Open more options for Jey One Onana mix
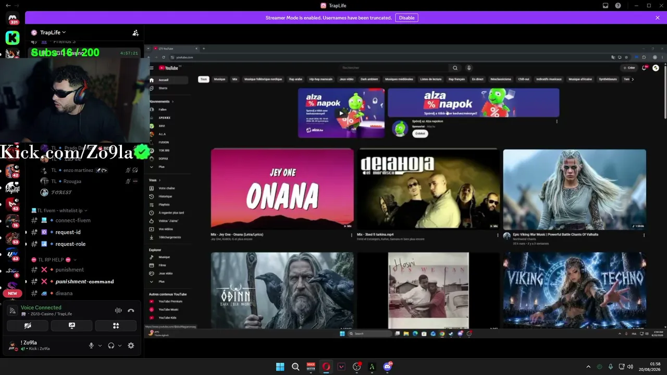Screen dimensions: 667x375 (351, 235)
